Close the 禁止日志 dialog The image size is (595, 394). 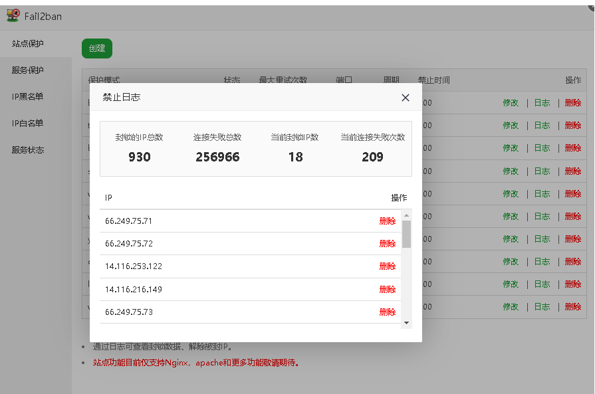pyautogui.click(x=406, y=98)
